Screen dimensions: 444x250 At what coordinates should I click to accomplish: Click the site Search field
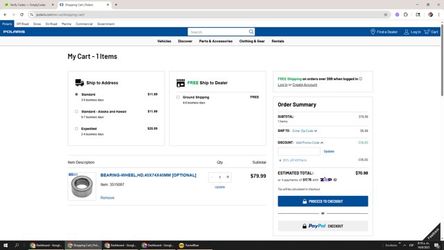click(x=218, y=32)
